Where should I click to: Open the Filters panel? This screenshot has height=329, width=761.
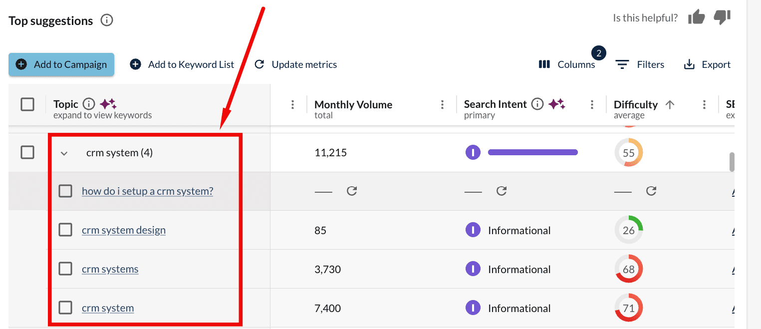[x=640, y=64]
